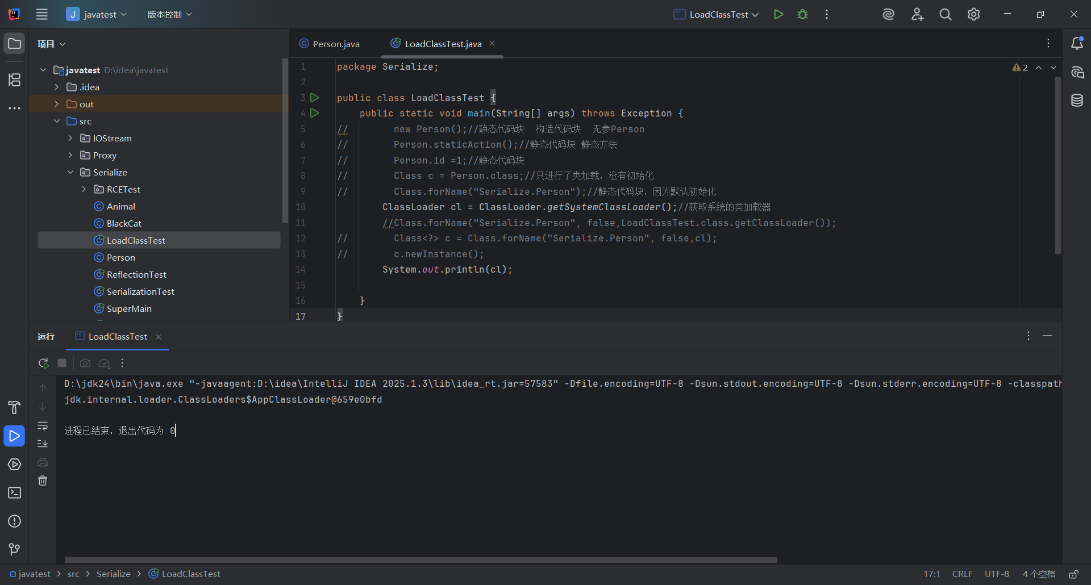This screenshot has width=1091, height=585.
Task: Start debugging with the bug icon
Action: pos(802,14)
